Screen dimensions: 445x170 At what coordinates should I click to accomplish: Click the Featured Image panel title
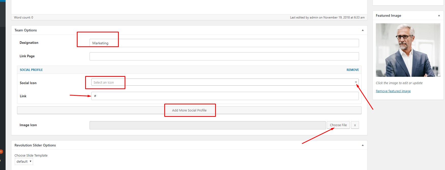click(388, 15)
